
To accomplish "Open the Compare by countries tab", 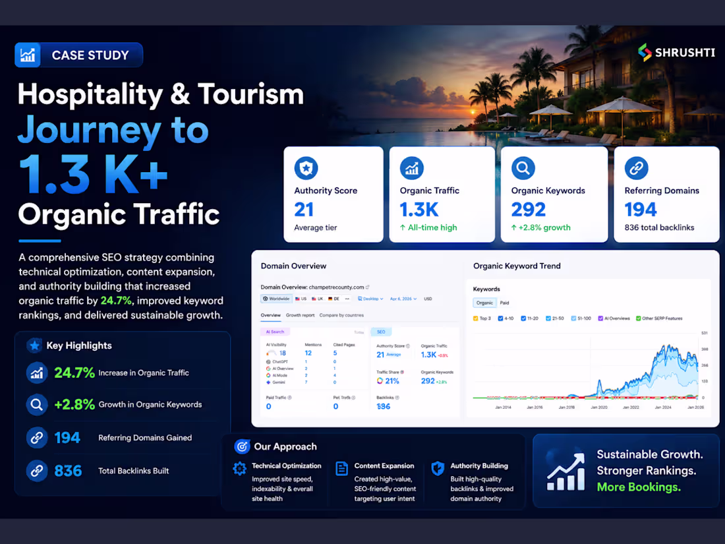I will tap(341, 315).
